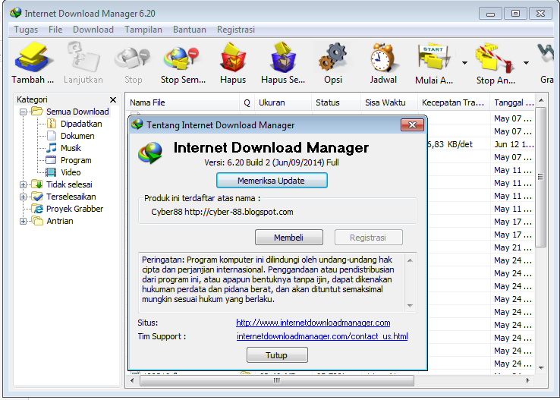
Task: Click the Stop Antrian icon
Action: tap(495, 58)
